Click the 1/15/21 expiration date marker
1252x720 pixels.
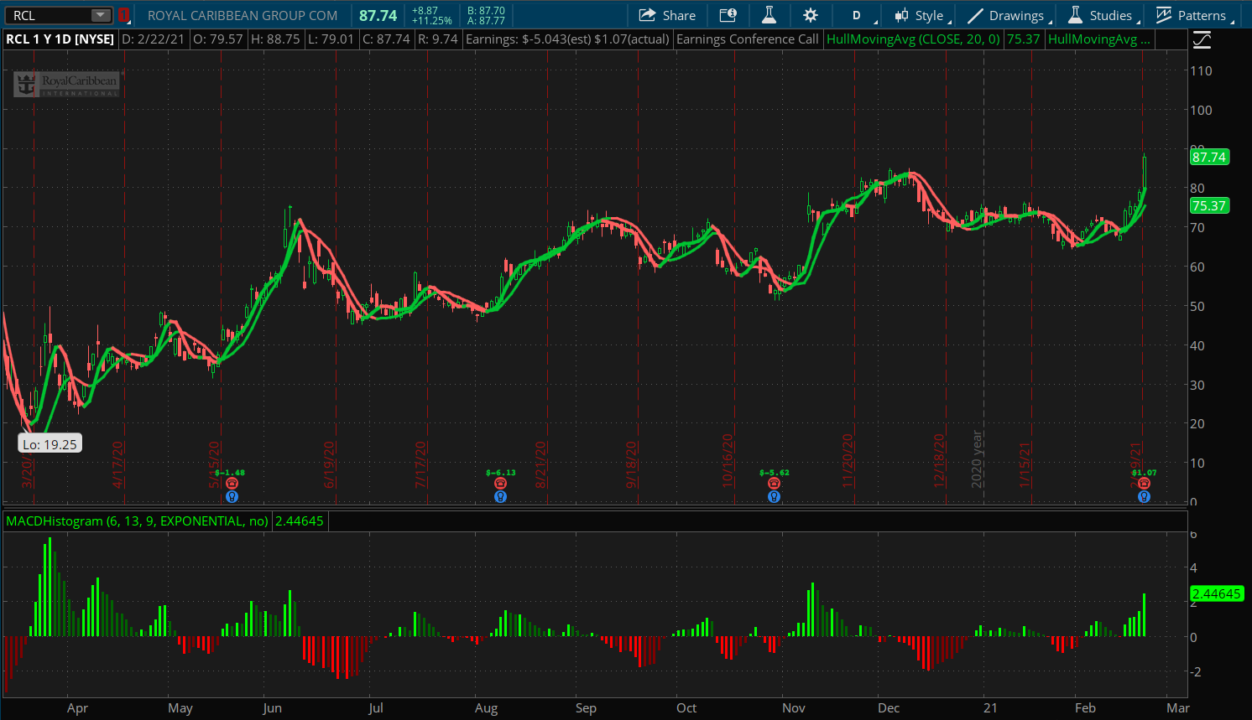(x=1025, y=464)
